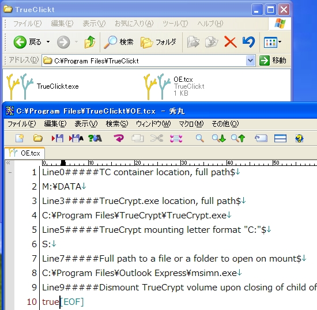Click the blue Undo arrow icon
The image size is (317, 310).
click(x=248, y=42)
